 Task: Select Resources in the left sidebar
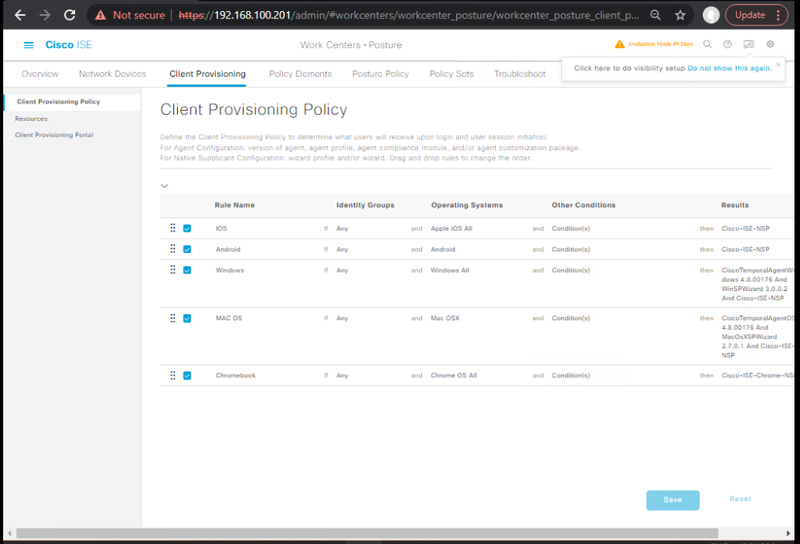click(x=31, y=119)
